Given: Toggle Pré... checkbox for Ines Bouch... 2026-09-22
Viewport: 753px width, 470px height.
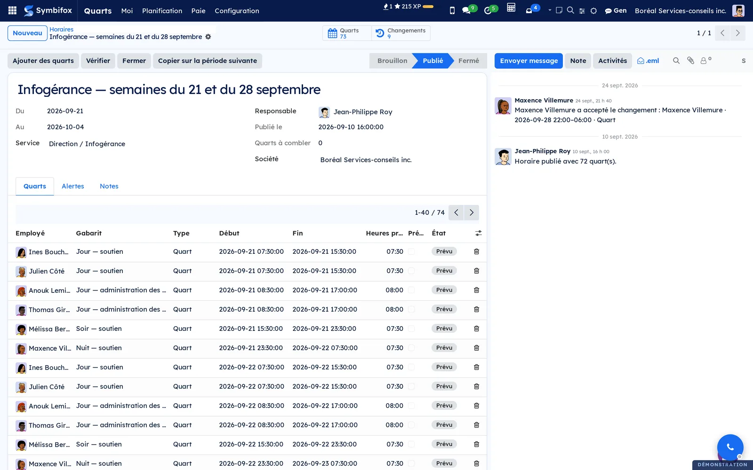Looking at the screenshot, I should 411,367.
